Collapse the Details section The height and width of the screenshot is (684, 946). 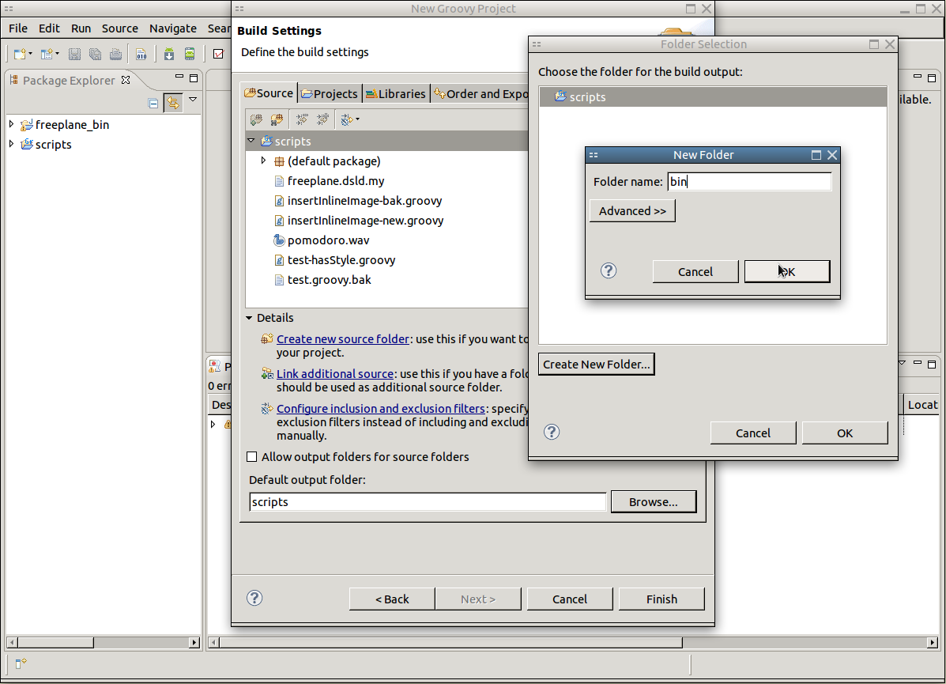[249, 318]
